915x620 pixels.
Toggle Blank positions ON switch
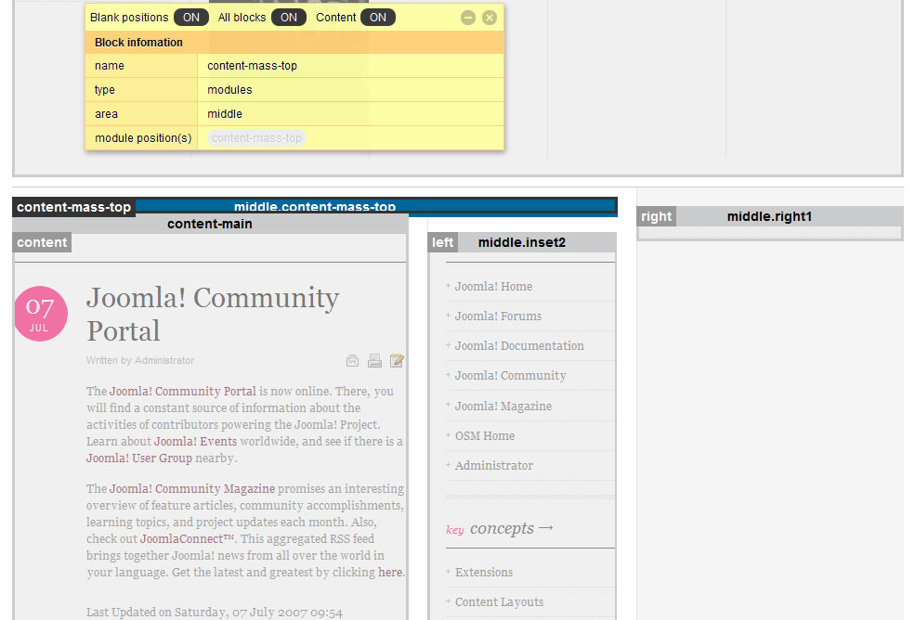(190, 18)
